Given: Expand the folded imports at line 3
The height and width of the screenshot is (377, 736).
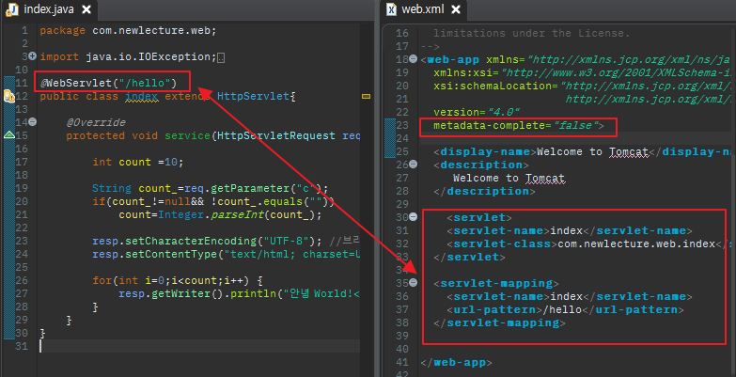Looking at the screenshot, I should (32, 56).
